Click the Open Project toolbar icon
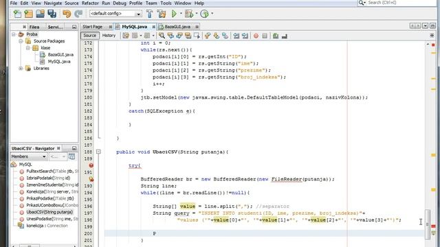 40,14
